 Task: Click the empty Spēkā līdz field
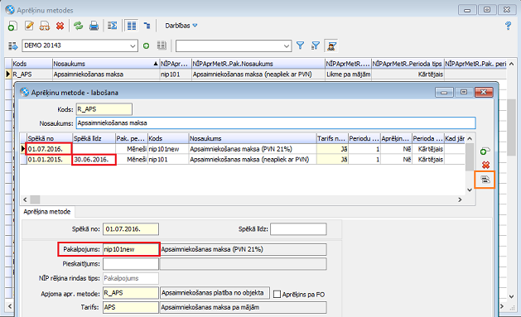(298, 229)
